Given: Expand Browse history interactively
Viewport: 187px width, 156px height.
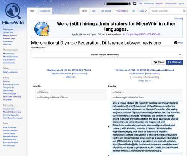Looking at the screenshot, I should point(107,55).
